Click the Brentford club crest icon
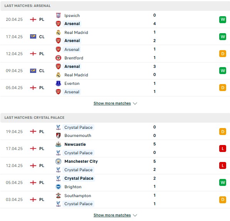230x221 pixels. pos(58,58)
